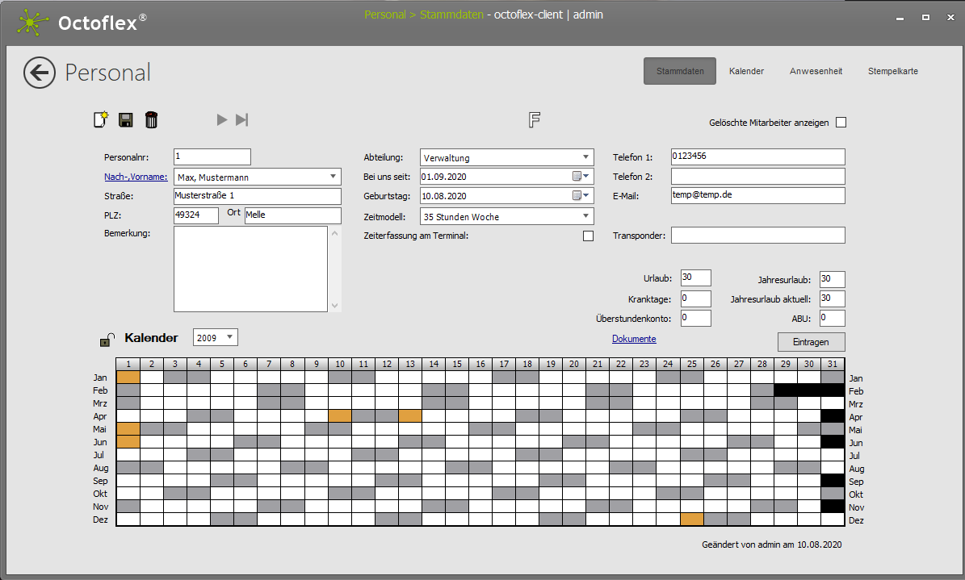Check Zeiterfassung am Terminal box
Image resolution: width=965 pixels, height=580 pixels.
pyautogui.click(x=588, y=236)
